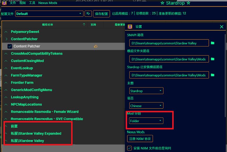The width and height of the screenshot is (227, 152).
Task: Open the Nexus Mods menu
Action: point(48,3)
